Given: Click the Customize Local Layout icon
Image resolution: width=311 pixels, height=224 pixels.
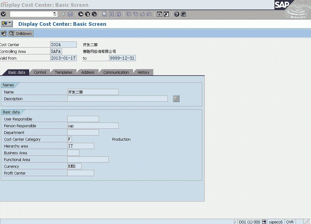Looking at the screenshot, I should 183,14.
